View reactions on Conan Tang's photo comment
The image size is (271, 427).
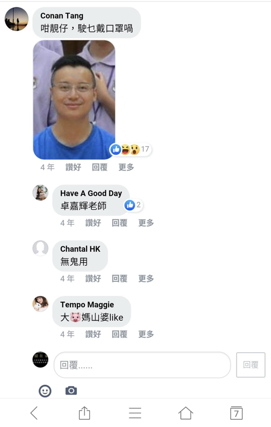tap(130, 149)
